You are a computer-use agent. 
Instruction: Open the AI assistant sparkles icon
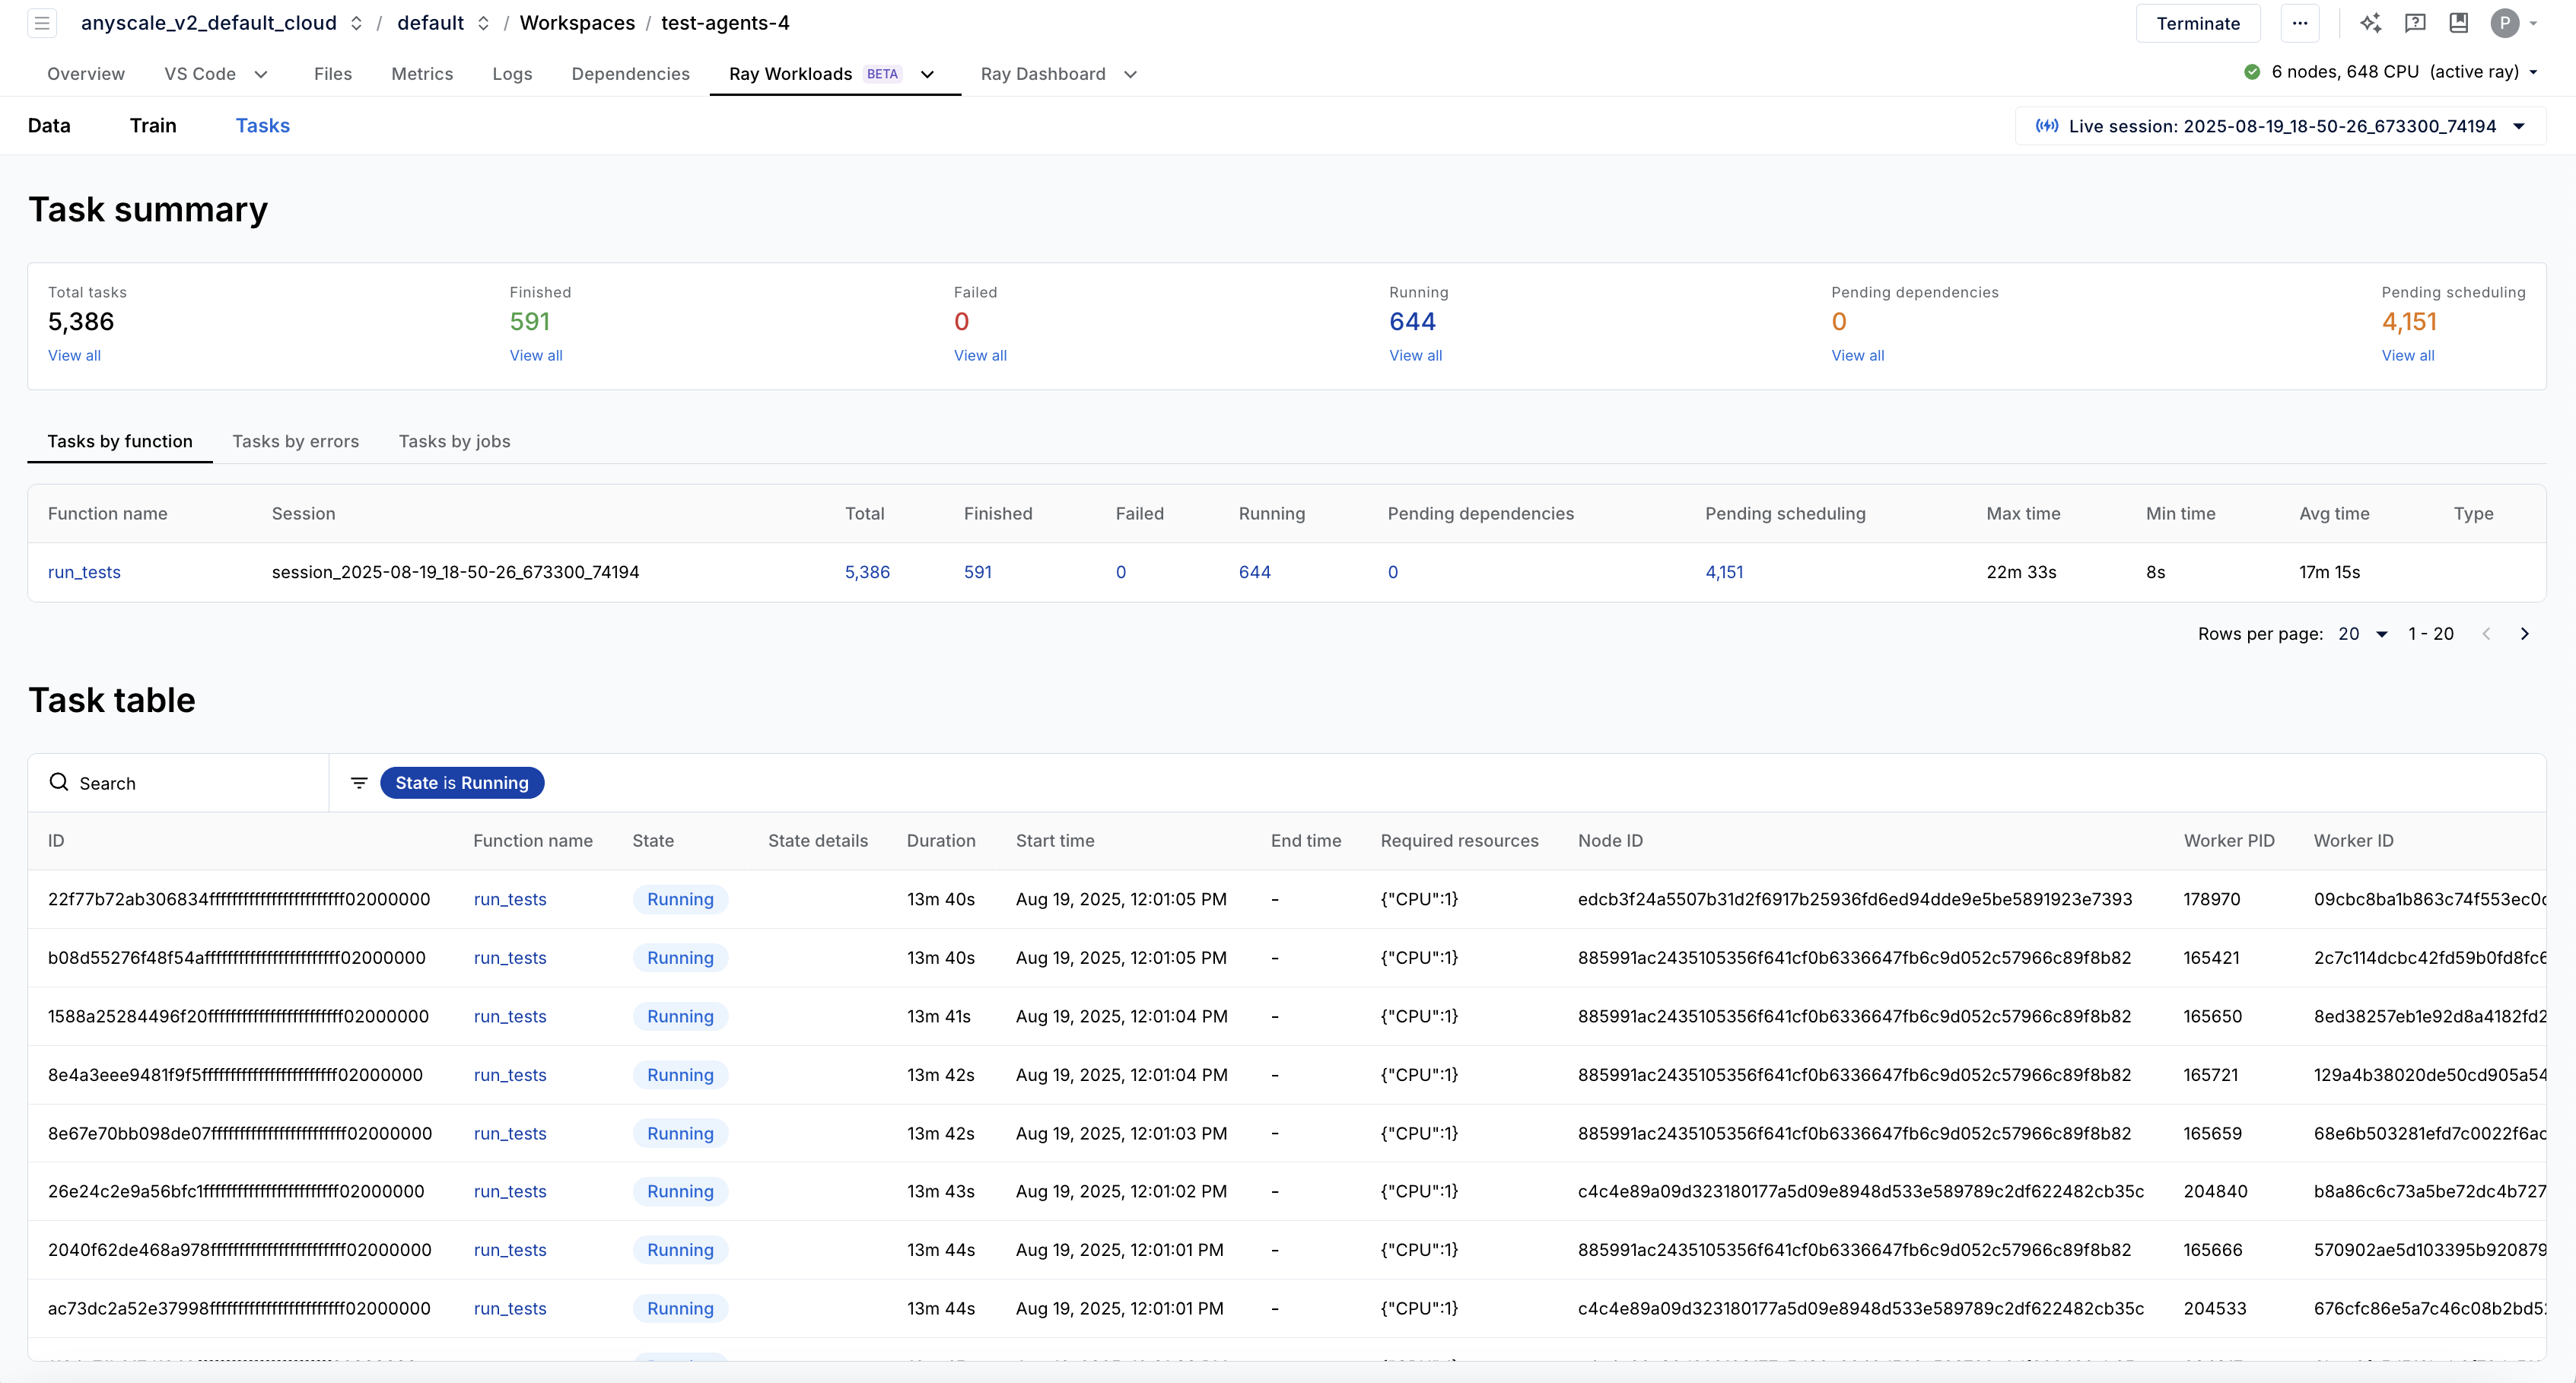[2371, 23]
